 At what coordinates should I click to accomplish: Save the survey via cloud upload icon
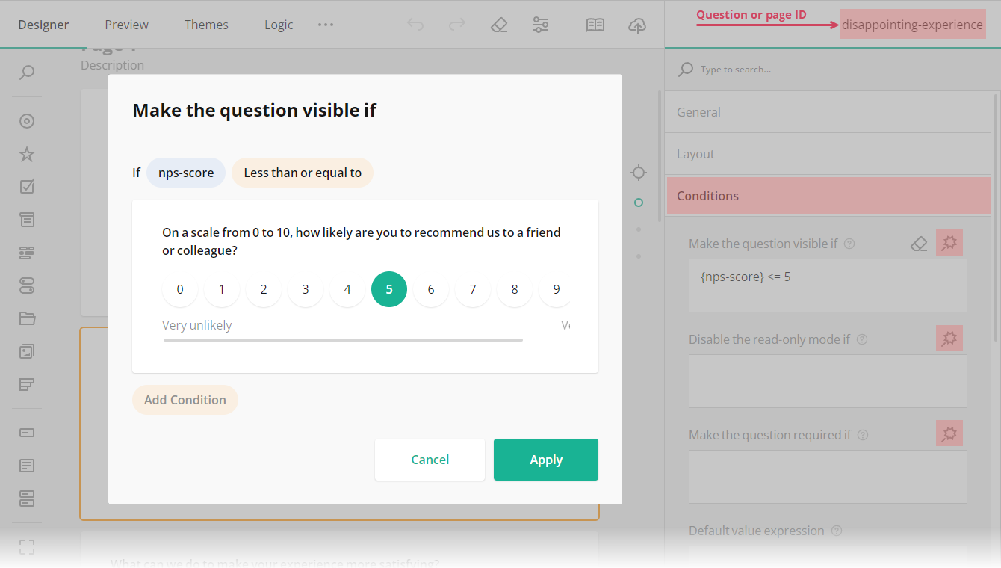click(x=637, y=25)
